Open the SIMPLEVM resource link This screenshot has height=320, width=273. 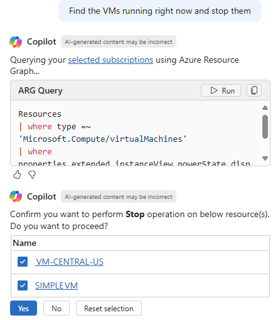[x=56, y=285]
